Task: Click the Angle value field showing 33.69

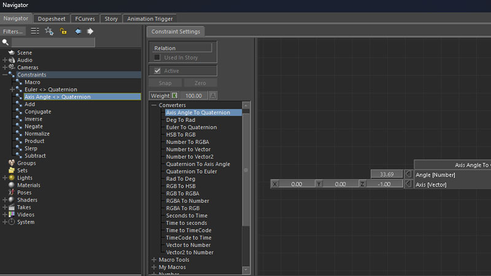Action: coord(386,174)
